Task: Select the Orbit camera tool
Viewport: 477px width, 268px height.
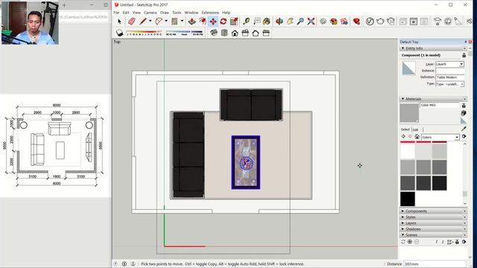Action: point(279,22)
